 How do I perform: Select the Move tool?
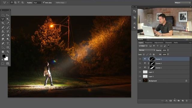[8, 15]
